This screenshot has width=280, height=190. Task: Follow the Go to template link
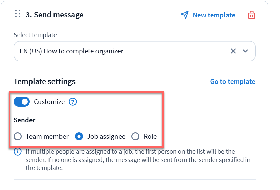pyautogui.click(x=233, y=81)
